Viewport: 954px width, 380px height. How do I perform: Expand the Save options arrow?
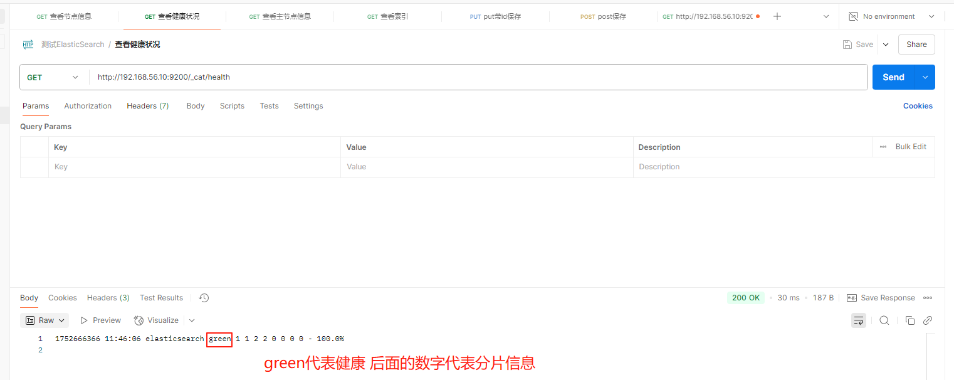tap(886, 45)
